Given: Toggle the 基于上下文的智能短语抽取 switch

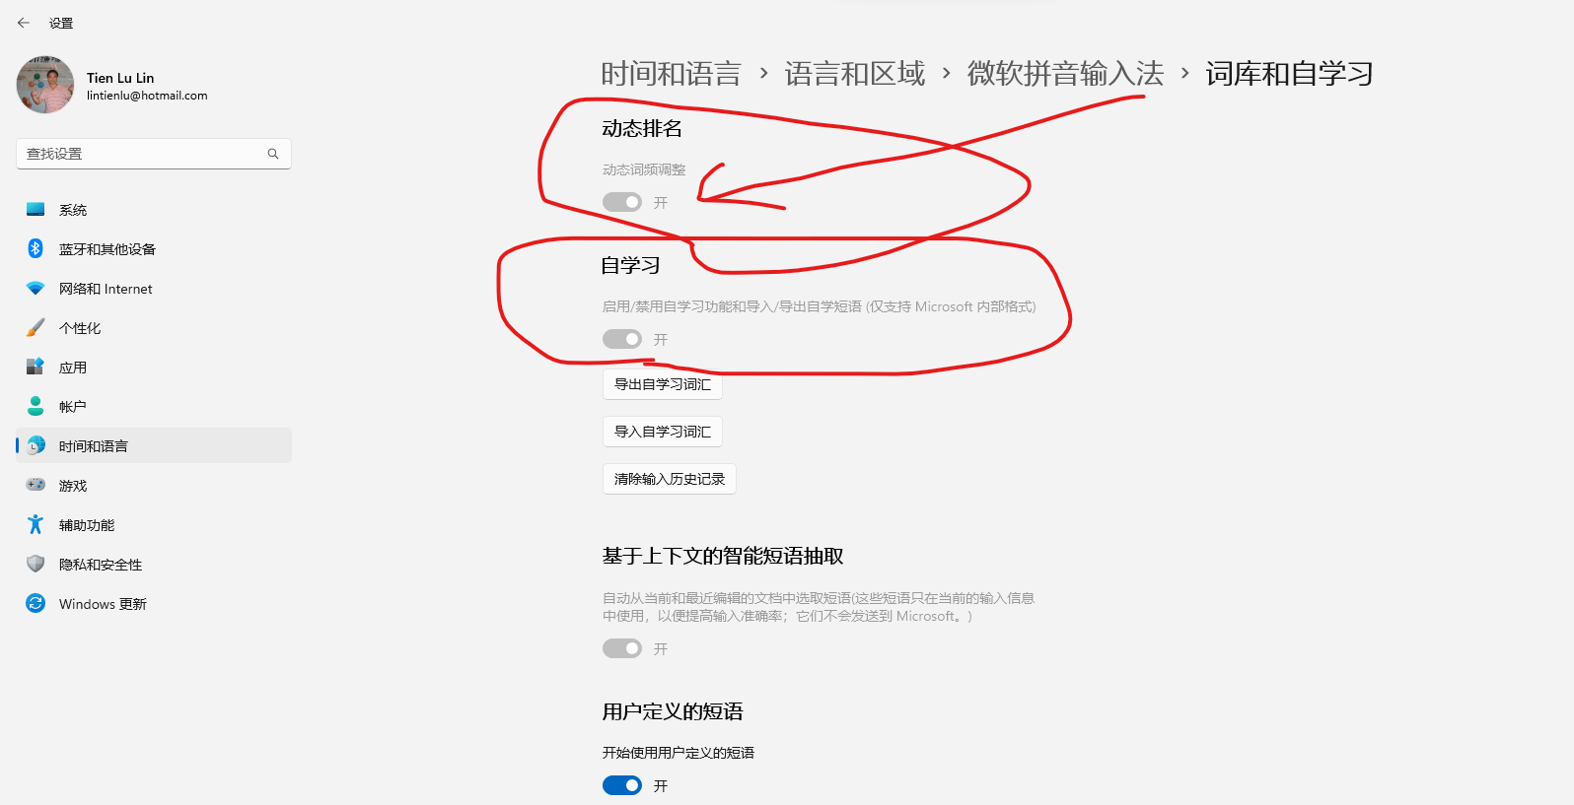Looking at the screenshot, I should 622,648.
